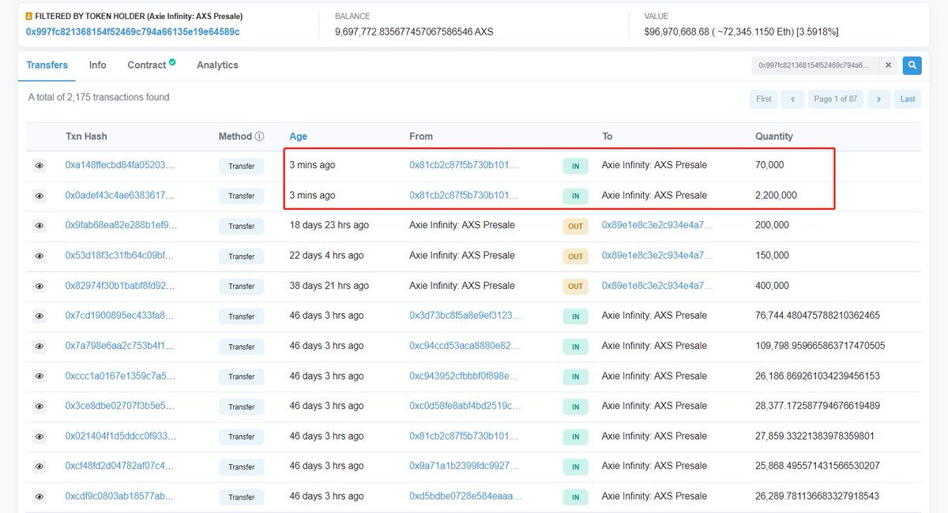The image size is (948, 513).
Task: Click the eye icon for txn 0xcf48fd2d04782af07c4
Action: click(x=39, y=466)
